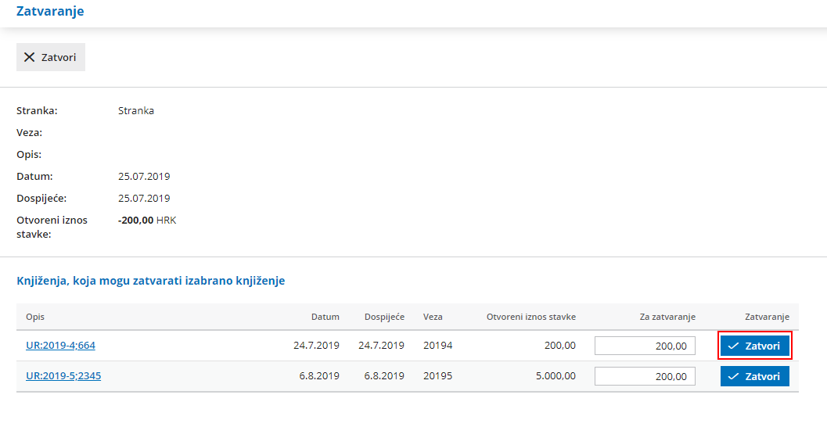Focus the closing amount field for UR:2019-5;2345
The image size is (827, 427).
[x=645, y=376]
